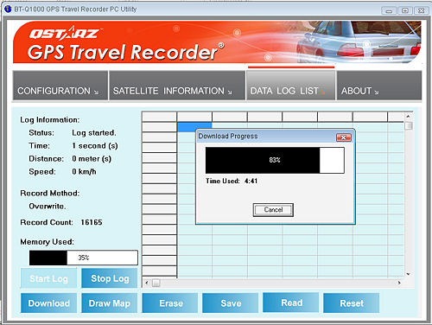432x325 pixels.
Task: Click the scroll up arrow of the log table
Action: click(408, 116)
